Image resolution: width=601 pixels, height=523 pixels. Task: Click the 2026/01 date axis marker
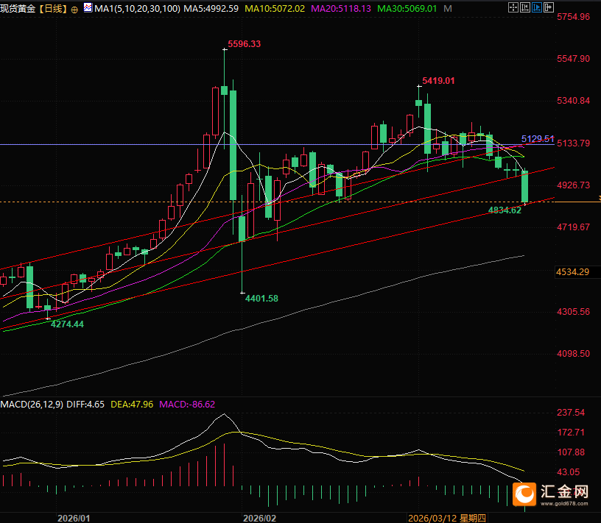(74, 519)
